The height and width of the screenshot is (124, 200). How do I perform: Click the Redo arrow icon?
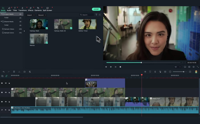[x=9, y=72]
